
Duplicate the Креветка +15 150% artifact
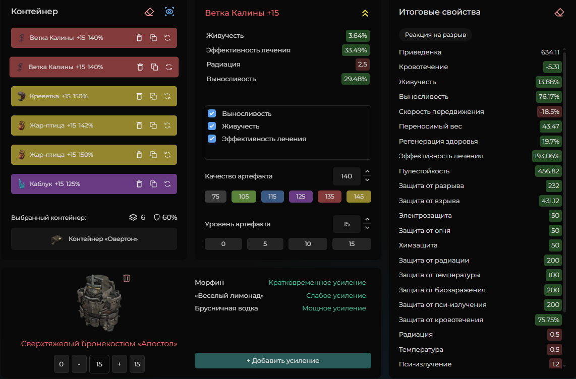pos(153,96)
